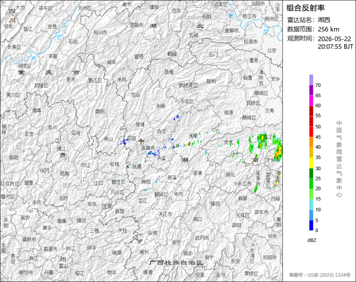The width and height of the screenshot is (356, 282).
Task: Pick the deep blue swatch between 0 and 5
Action: coord(311,225)
